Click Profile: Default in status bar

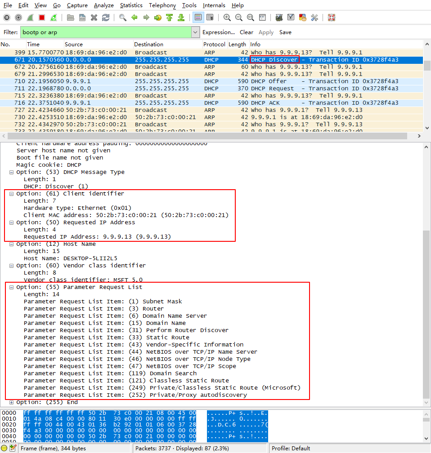click(x=291, y=448)
